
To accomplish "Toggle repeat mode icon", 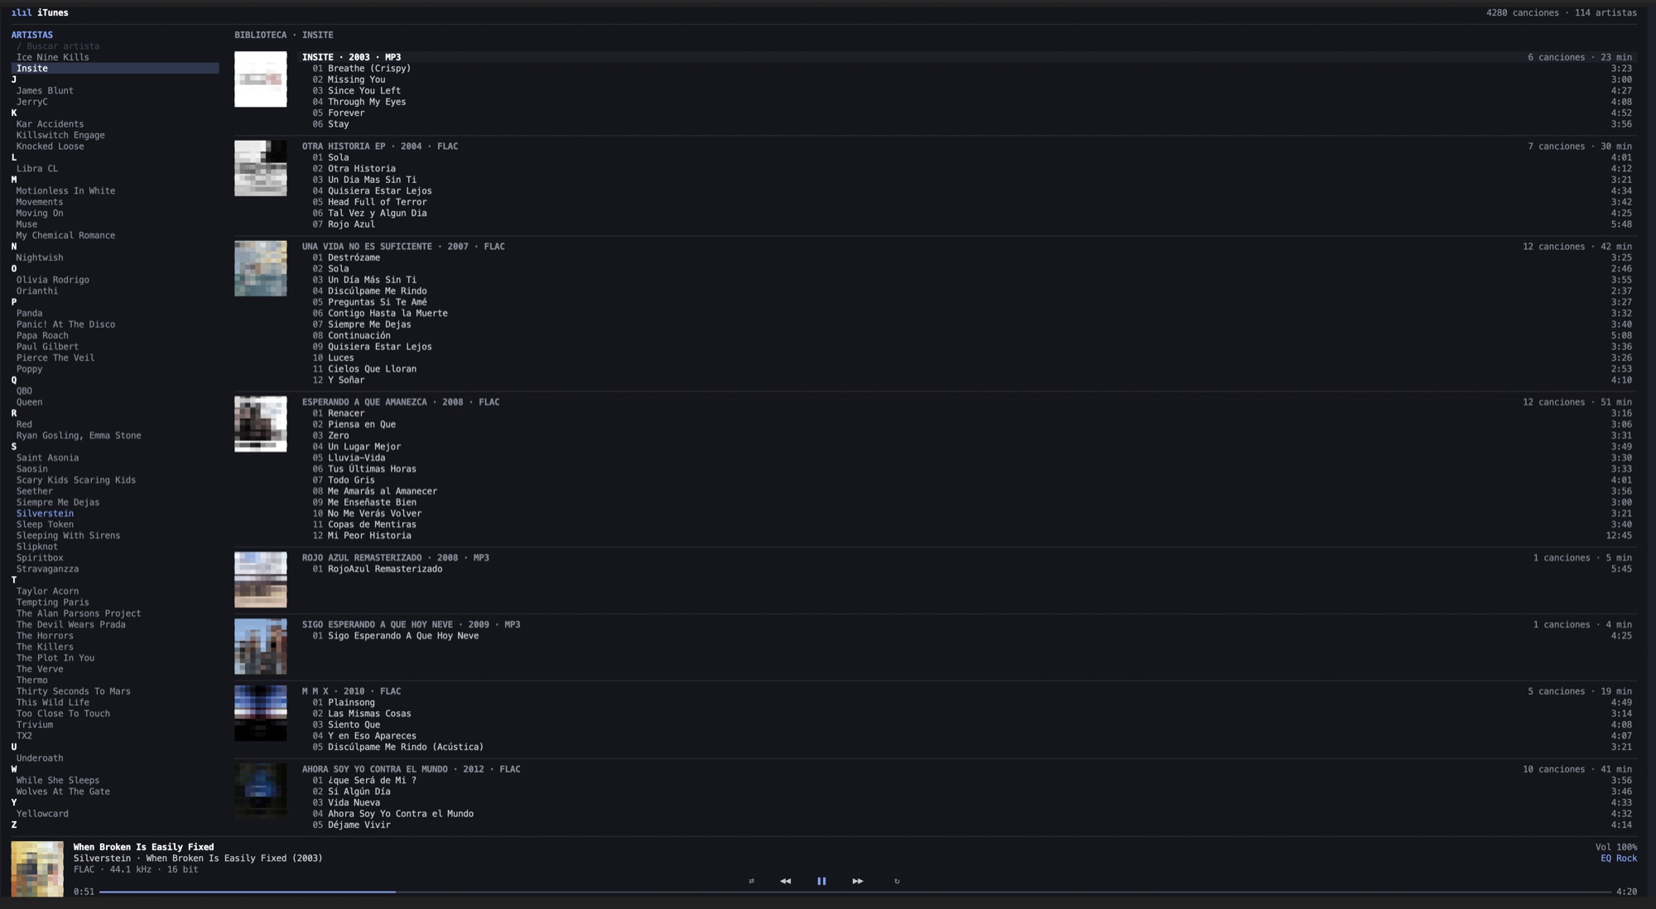I will [897, 881].
